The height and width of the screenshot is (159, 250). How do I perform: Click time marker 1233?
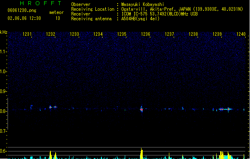(x=74, y=34)
